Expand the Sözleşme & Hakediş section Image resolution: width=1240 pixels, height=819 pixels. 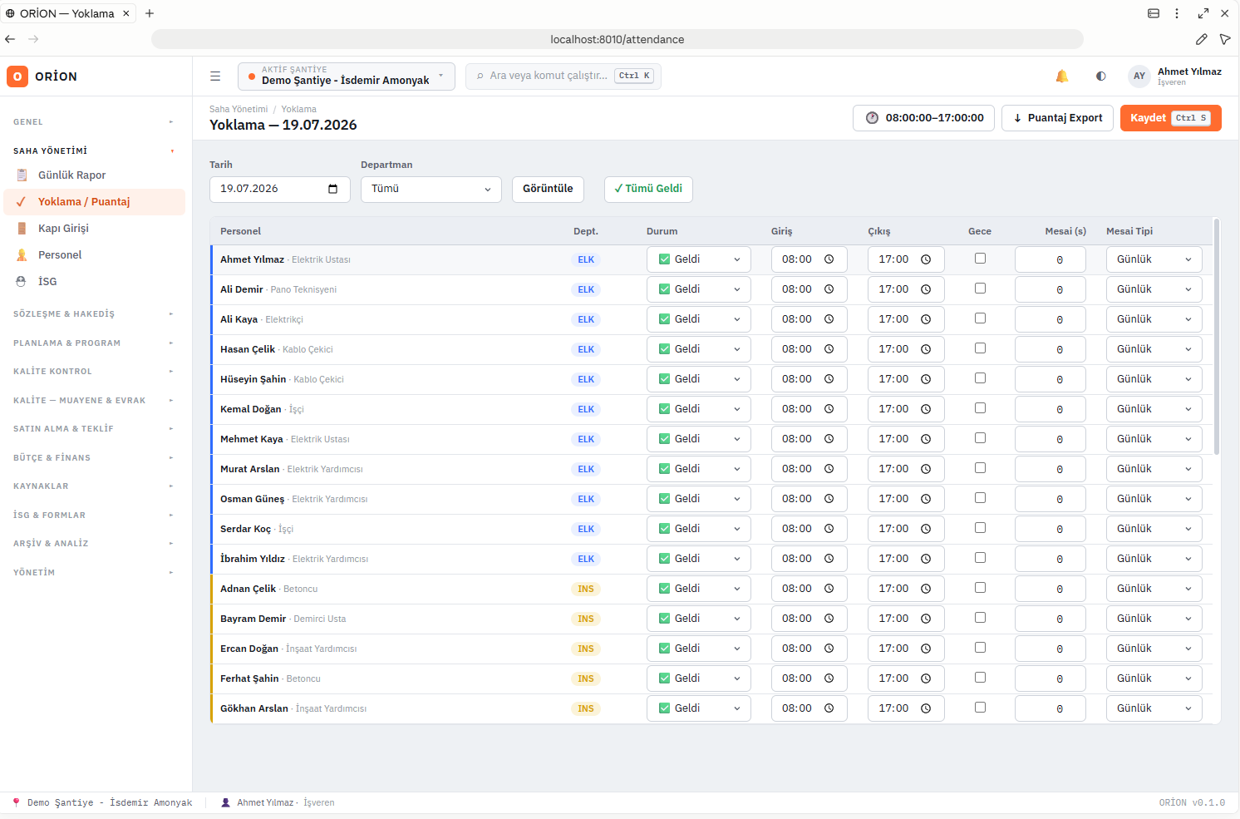(94, 314)
